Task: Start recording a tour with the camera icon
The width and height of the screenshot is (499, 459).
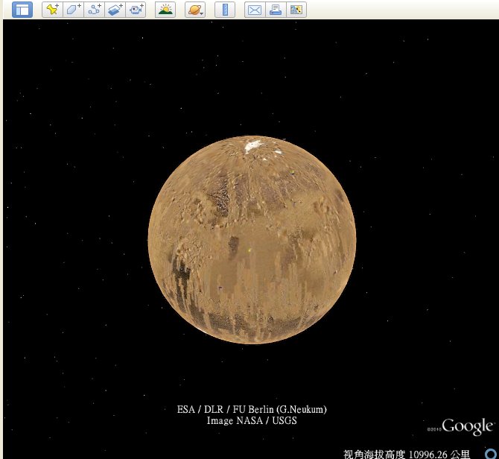Action: [135, 10]
